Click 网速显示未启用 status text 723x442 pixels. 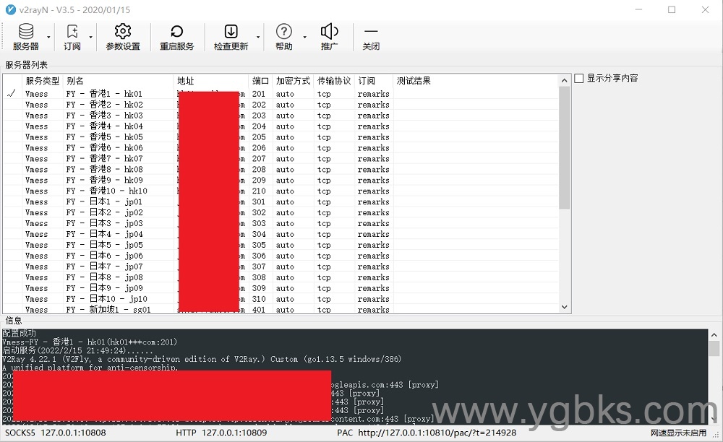point(678,433)
